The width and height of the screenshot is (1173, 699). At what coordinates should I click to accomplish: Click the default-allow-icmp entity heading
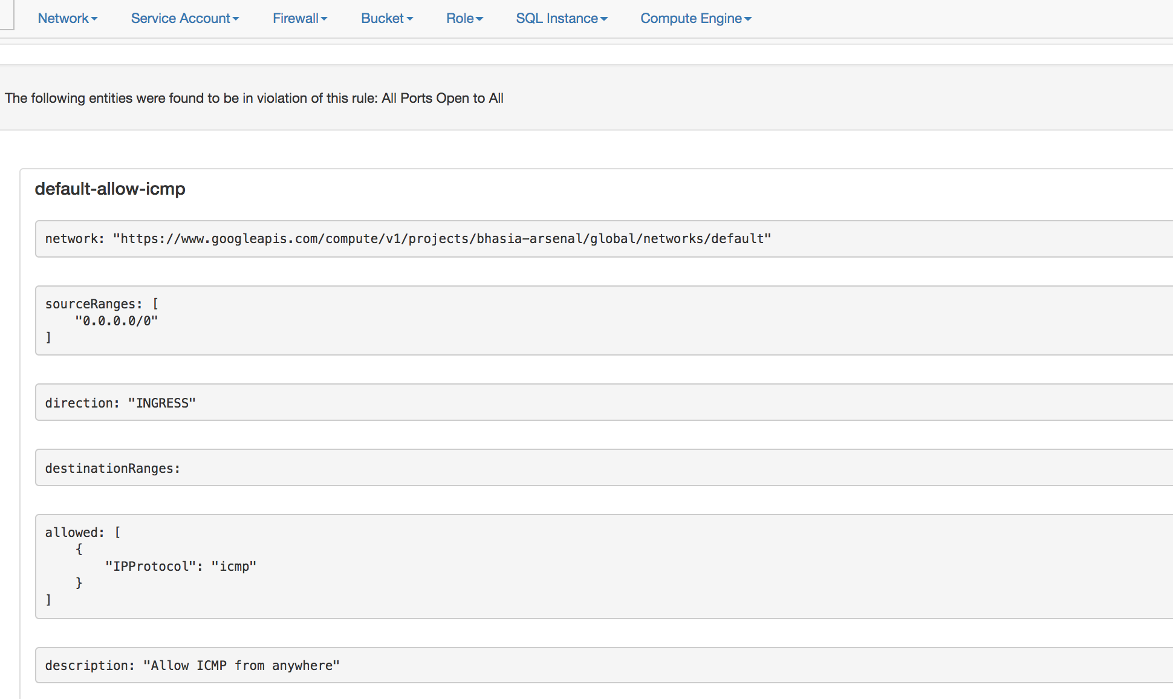click(x=110, y=189)
